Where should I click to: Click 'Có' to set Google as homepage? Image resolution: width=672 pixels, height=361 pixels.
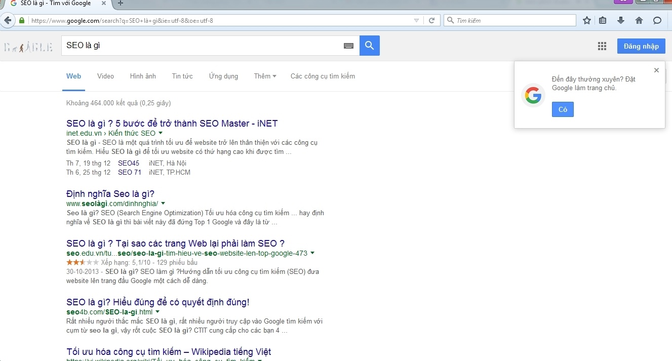(x=563, y=109)
